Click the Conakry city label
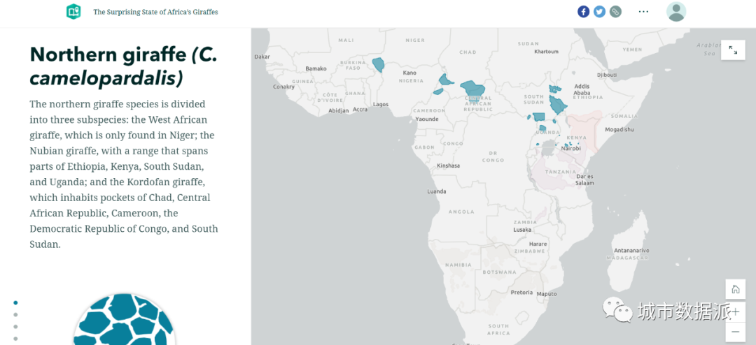 point(284,87)
